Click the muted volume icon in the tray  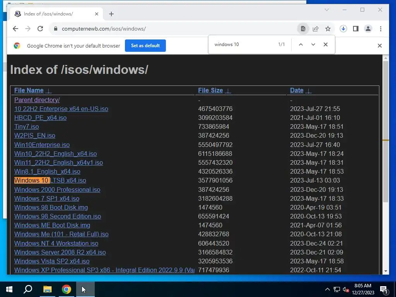(346, 289)
